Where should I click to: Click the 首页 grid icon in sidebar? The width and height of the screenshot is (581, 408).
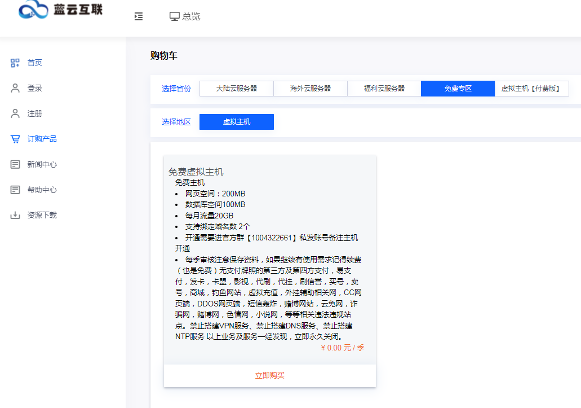click(15, 63)
